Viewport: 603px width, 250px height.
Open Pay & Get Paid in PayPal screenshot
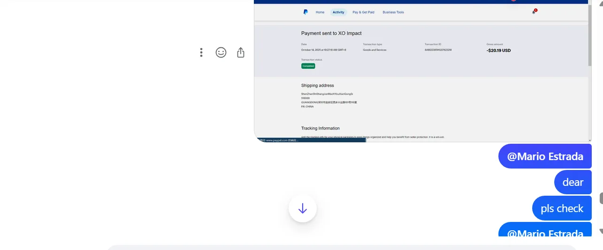(x=364, y=12)
